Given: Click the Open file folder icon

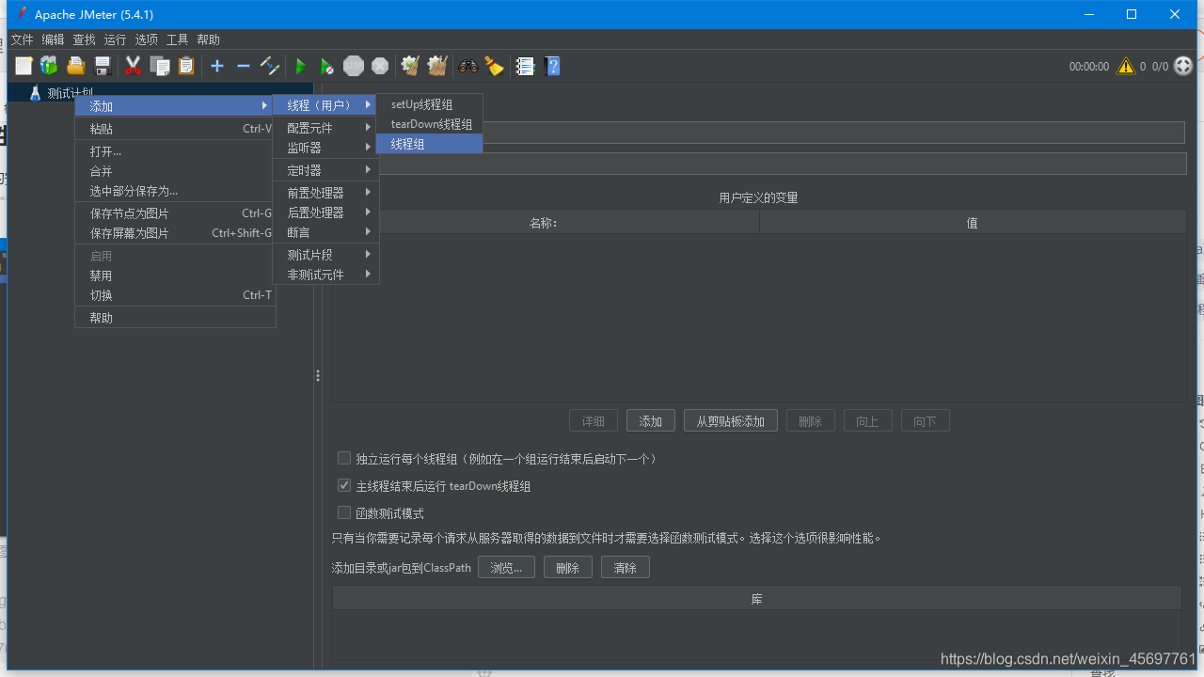Looking at the screenshot, I should [76, 66].
